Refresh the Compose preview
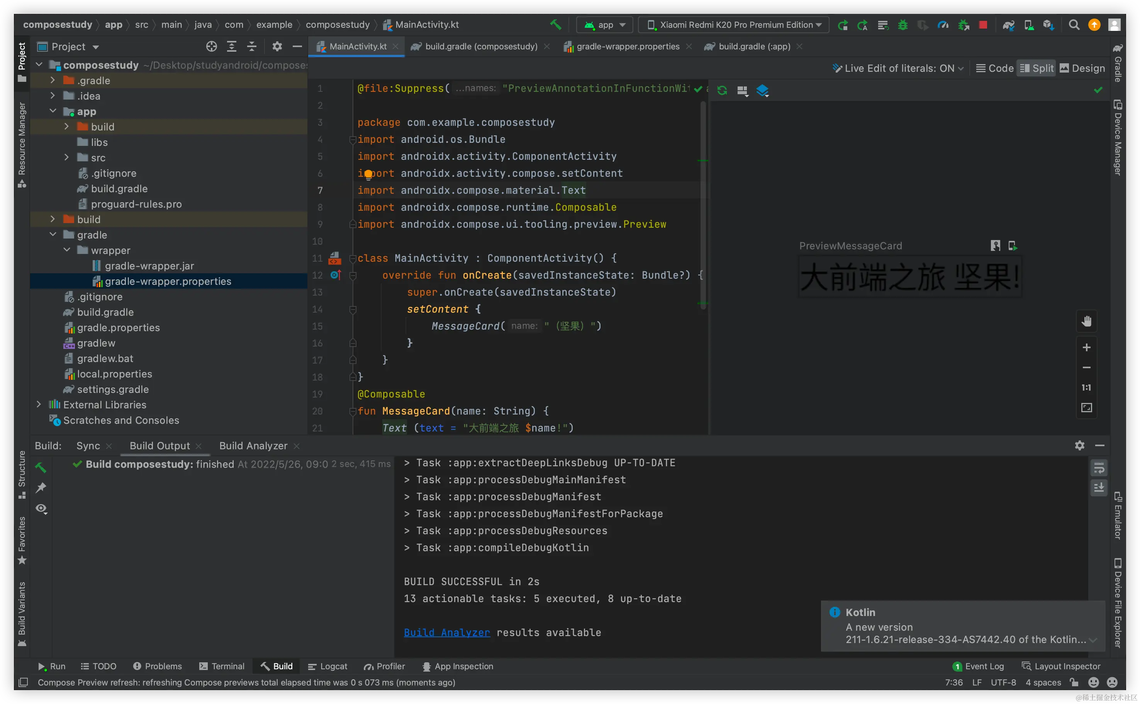Image resolution: width=1140 pixels, height=704 pixels. [722, 90]
